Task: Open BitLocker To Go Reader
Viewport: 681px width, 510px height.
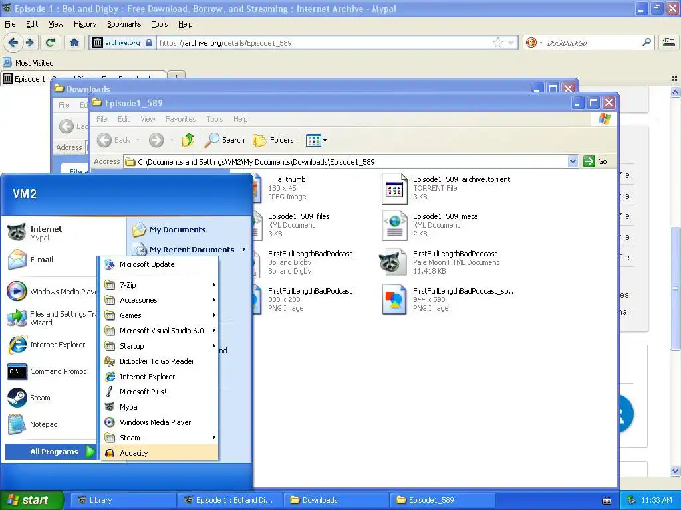Action: pos(160,361)
